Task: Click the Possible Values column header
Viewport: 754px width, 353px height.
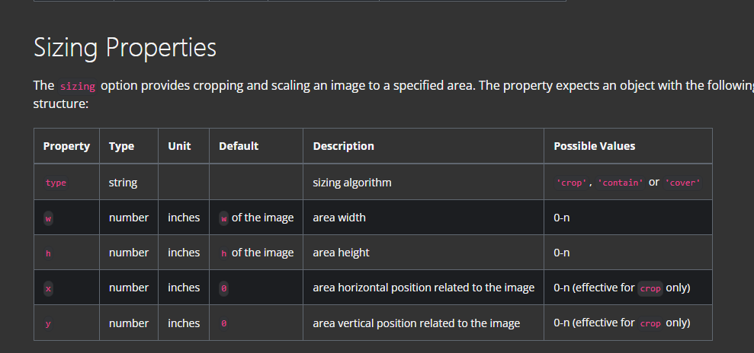Action: (x=594, y=146)
